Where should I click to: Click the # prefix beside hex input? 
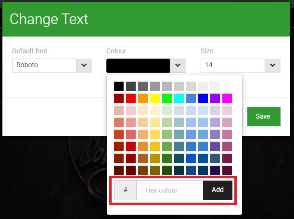point(126,190)
